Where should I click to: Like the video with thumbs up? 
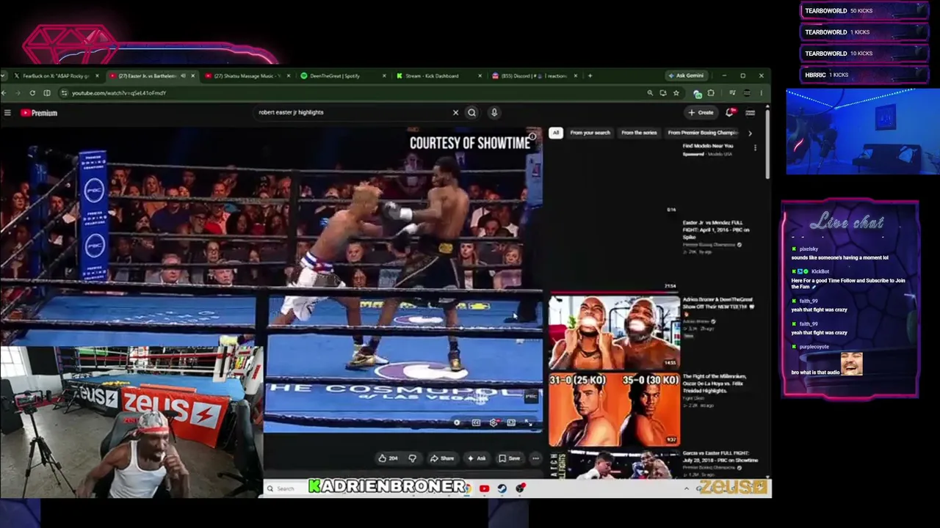click(x=388, y=458)
